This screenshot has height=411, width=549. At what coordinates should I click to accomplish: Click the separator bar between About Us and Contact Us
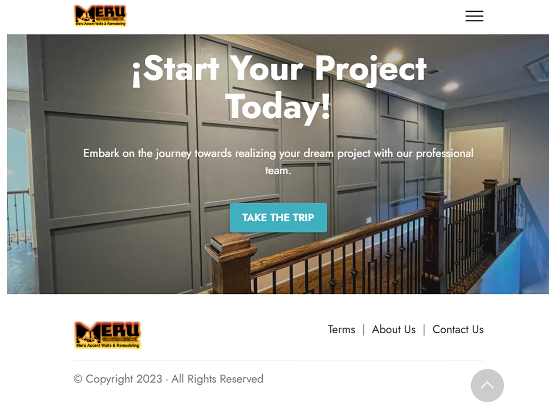(x=424, y=329)
